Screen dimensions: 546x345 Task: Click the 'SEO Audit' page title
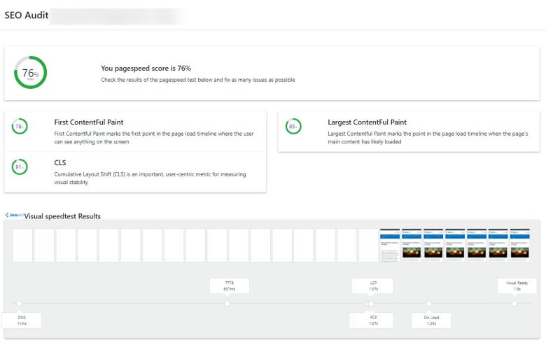point(27,15)
